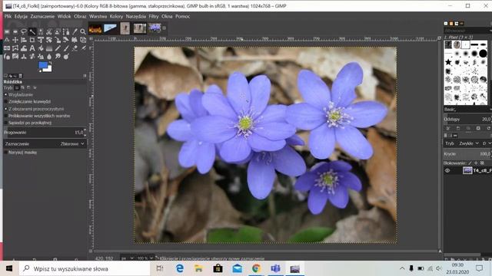492x276 pixels.
Task: Adjust the Krycie opacity slider
Action: [467, 154]
